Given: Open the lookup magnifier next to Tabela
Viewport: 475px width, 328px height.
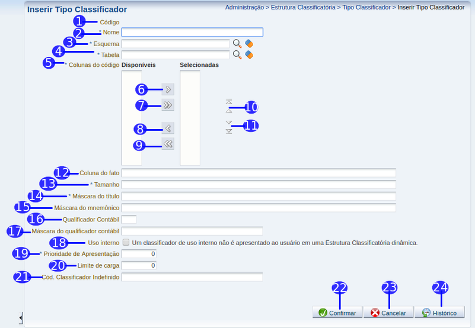Looking at the screenshot, I should click(x=237, y=54).
